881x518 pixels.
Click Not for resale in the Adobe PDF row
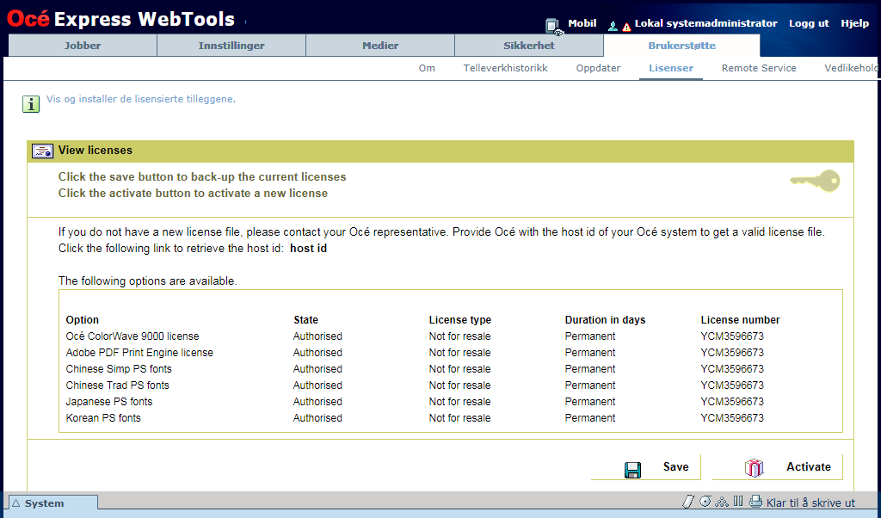459,352
